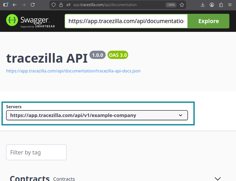The height and width of the screenshot is (181, 236).
Task: Open the tracezilla-api-docs.json link
Action: point(73,71)
